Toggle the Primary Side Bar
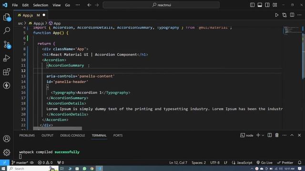This screenshot has width=305, height=171. click(252, 5)
